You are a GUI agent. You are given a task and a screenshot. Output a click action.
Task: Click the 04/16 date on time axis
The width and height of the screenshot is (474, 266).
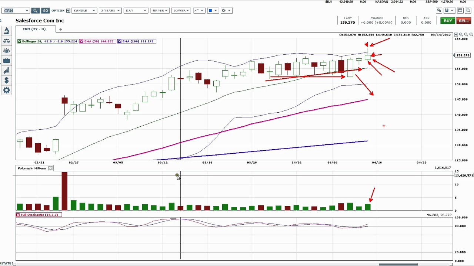pyautogui.click(x=377, y=163)
